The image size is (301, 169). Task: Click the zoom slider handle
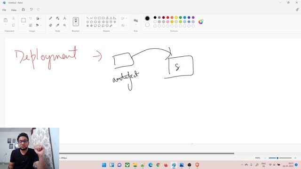point(277,158)
